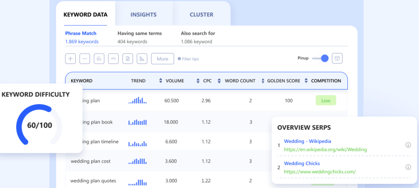Click the More filters button
This screenshot has width=419, height=188.
162,59
